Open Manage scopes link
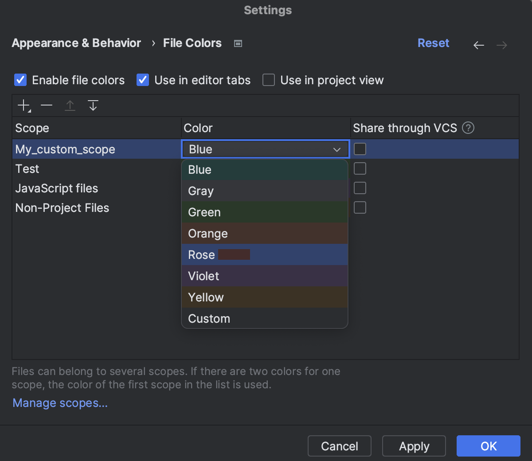This screenshot has height=461, width=532. (59, 403)
